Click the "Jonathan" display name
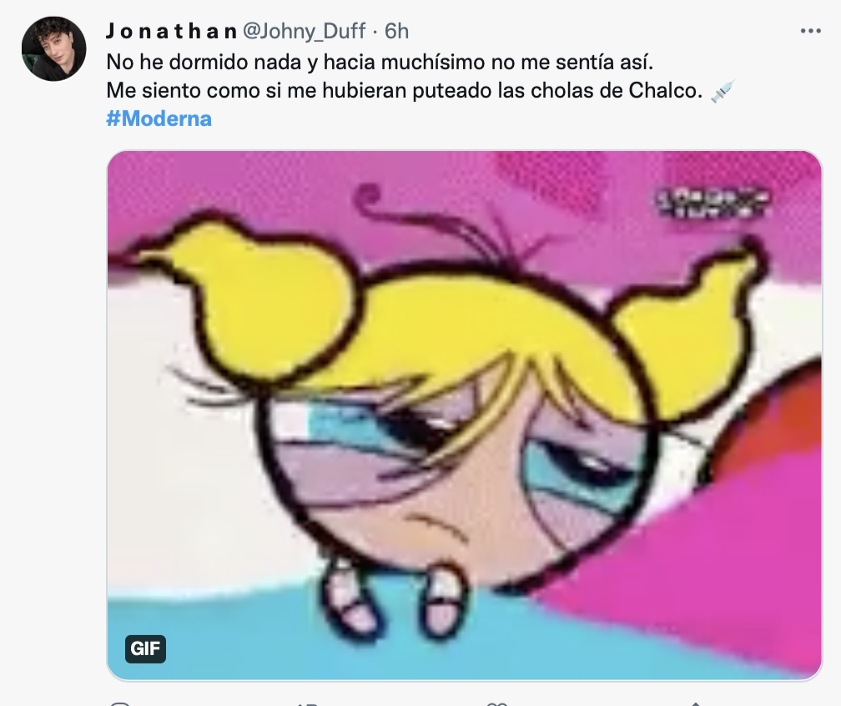Screen dimensions: 841x706 click(x=171, y=31)
